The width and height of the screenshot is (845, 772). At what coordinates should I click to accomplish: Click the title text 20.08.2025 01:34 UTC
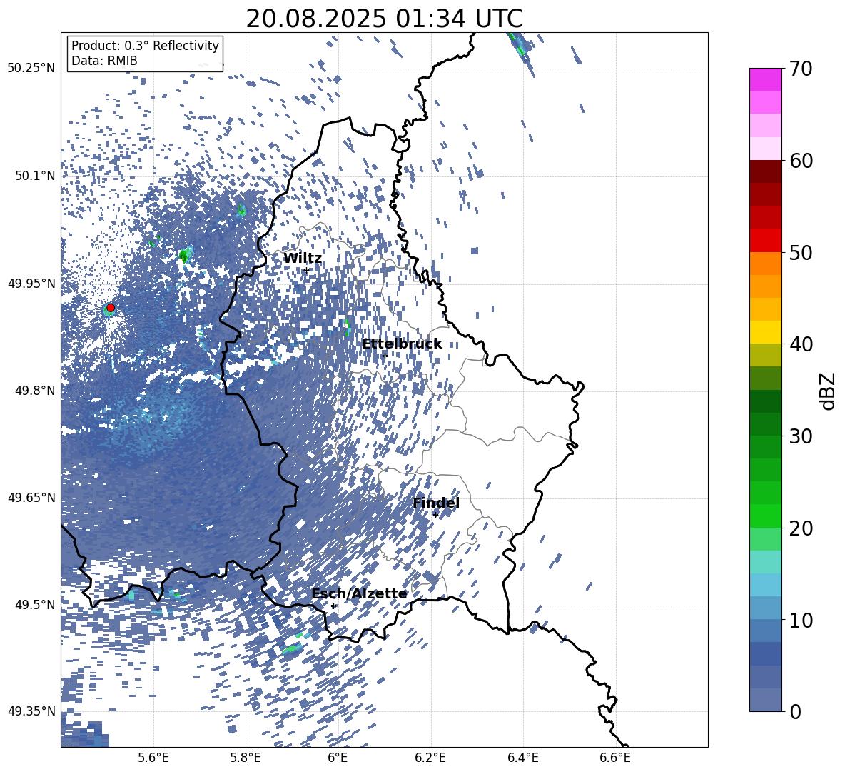(x=384, y=19)
